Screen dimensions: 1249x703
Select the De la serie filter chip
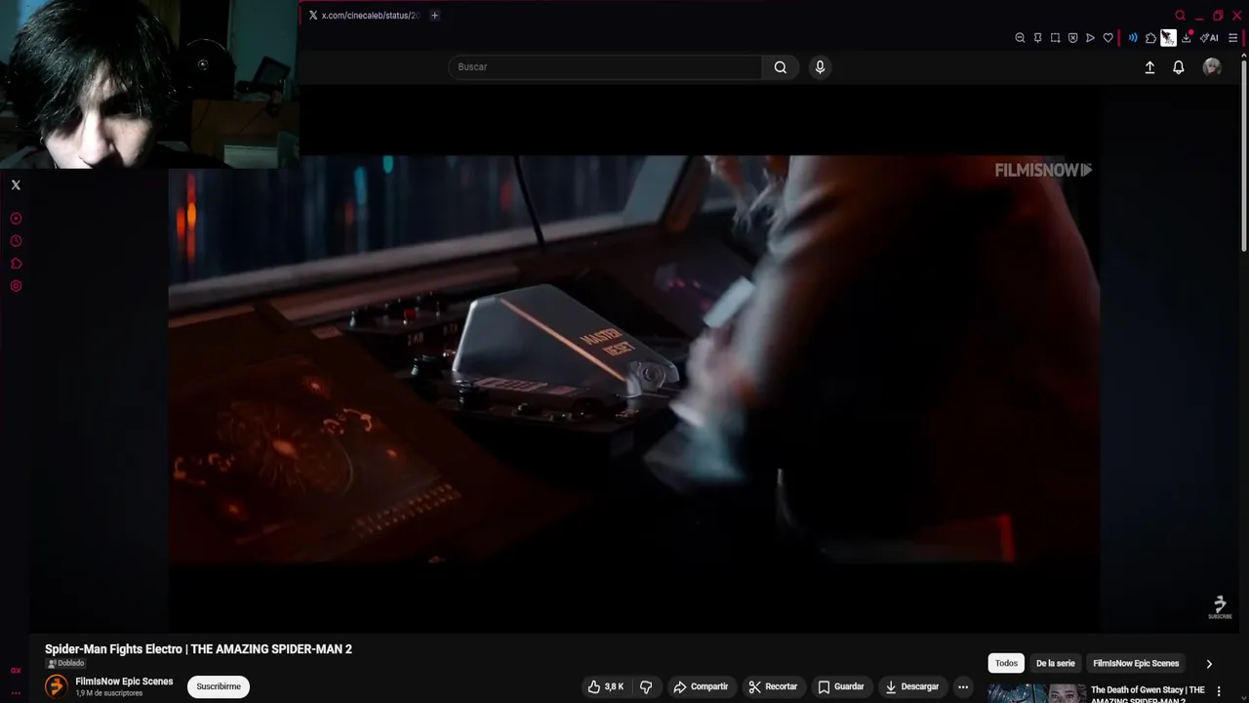1055,663
